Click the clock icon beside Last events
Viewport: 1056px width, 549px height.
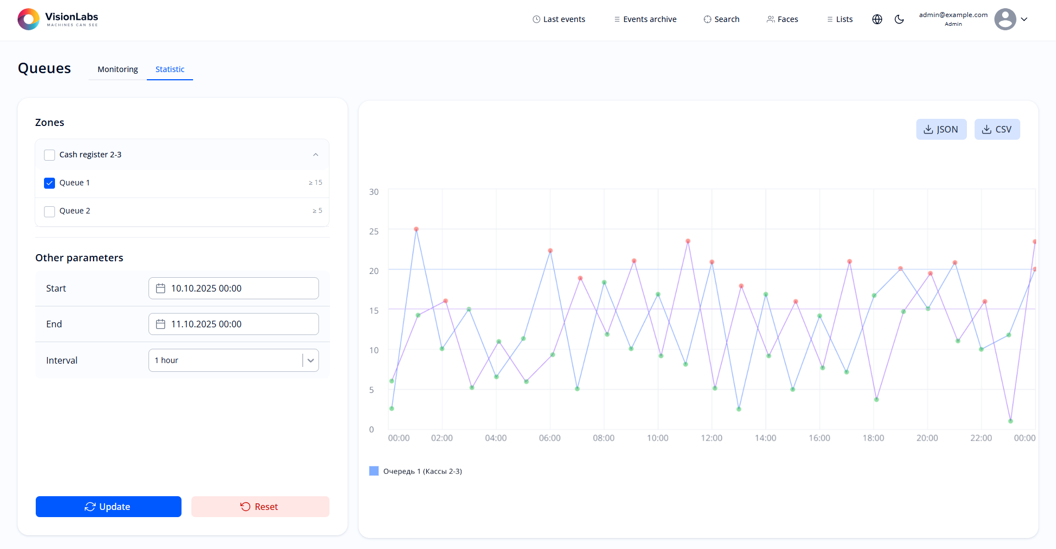point(536,19)
